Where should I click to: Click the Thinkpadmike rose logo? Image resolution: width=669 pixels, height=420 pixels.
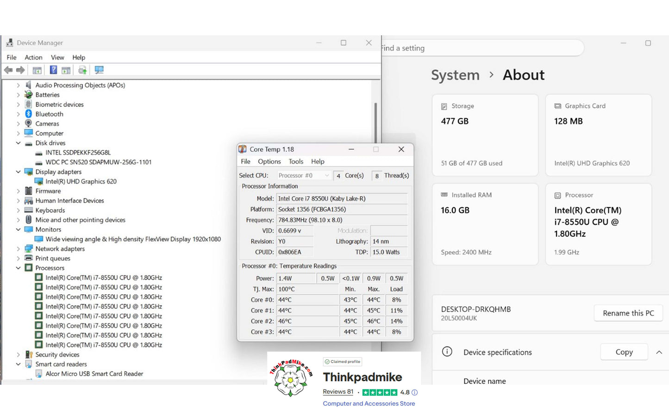click(x=291, y=378)
